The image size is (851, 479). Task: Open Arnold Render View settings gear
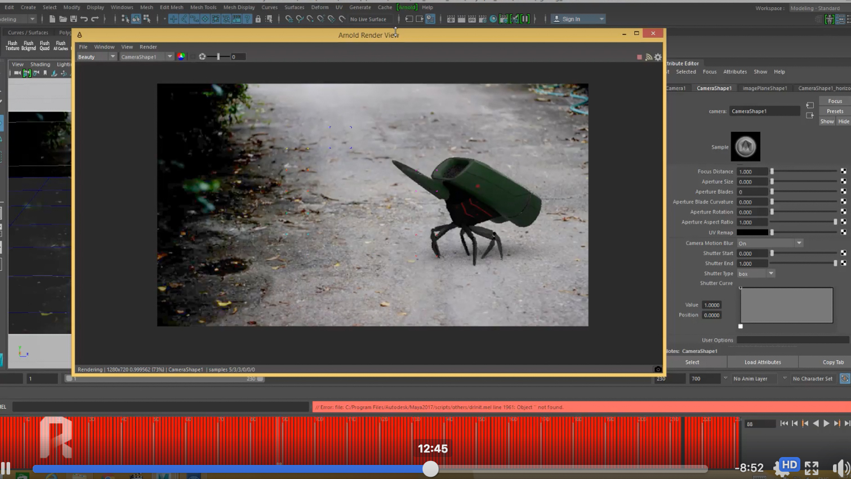(658, 57)
